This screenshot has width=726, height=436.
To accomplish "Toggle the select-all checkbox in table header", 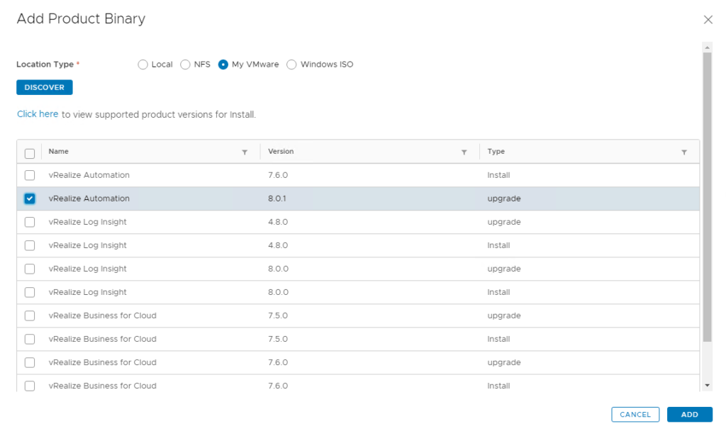I will 30,154.
